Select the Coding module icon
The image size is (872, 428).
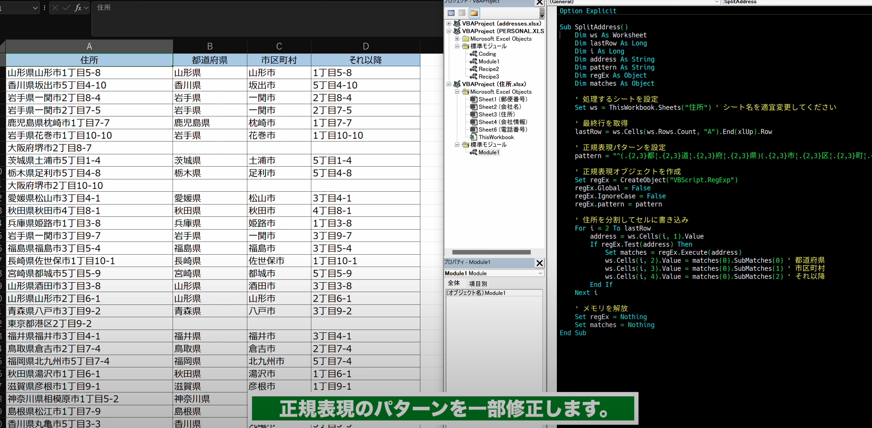473,54
